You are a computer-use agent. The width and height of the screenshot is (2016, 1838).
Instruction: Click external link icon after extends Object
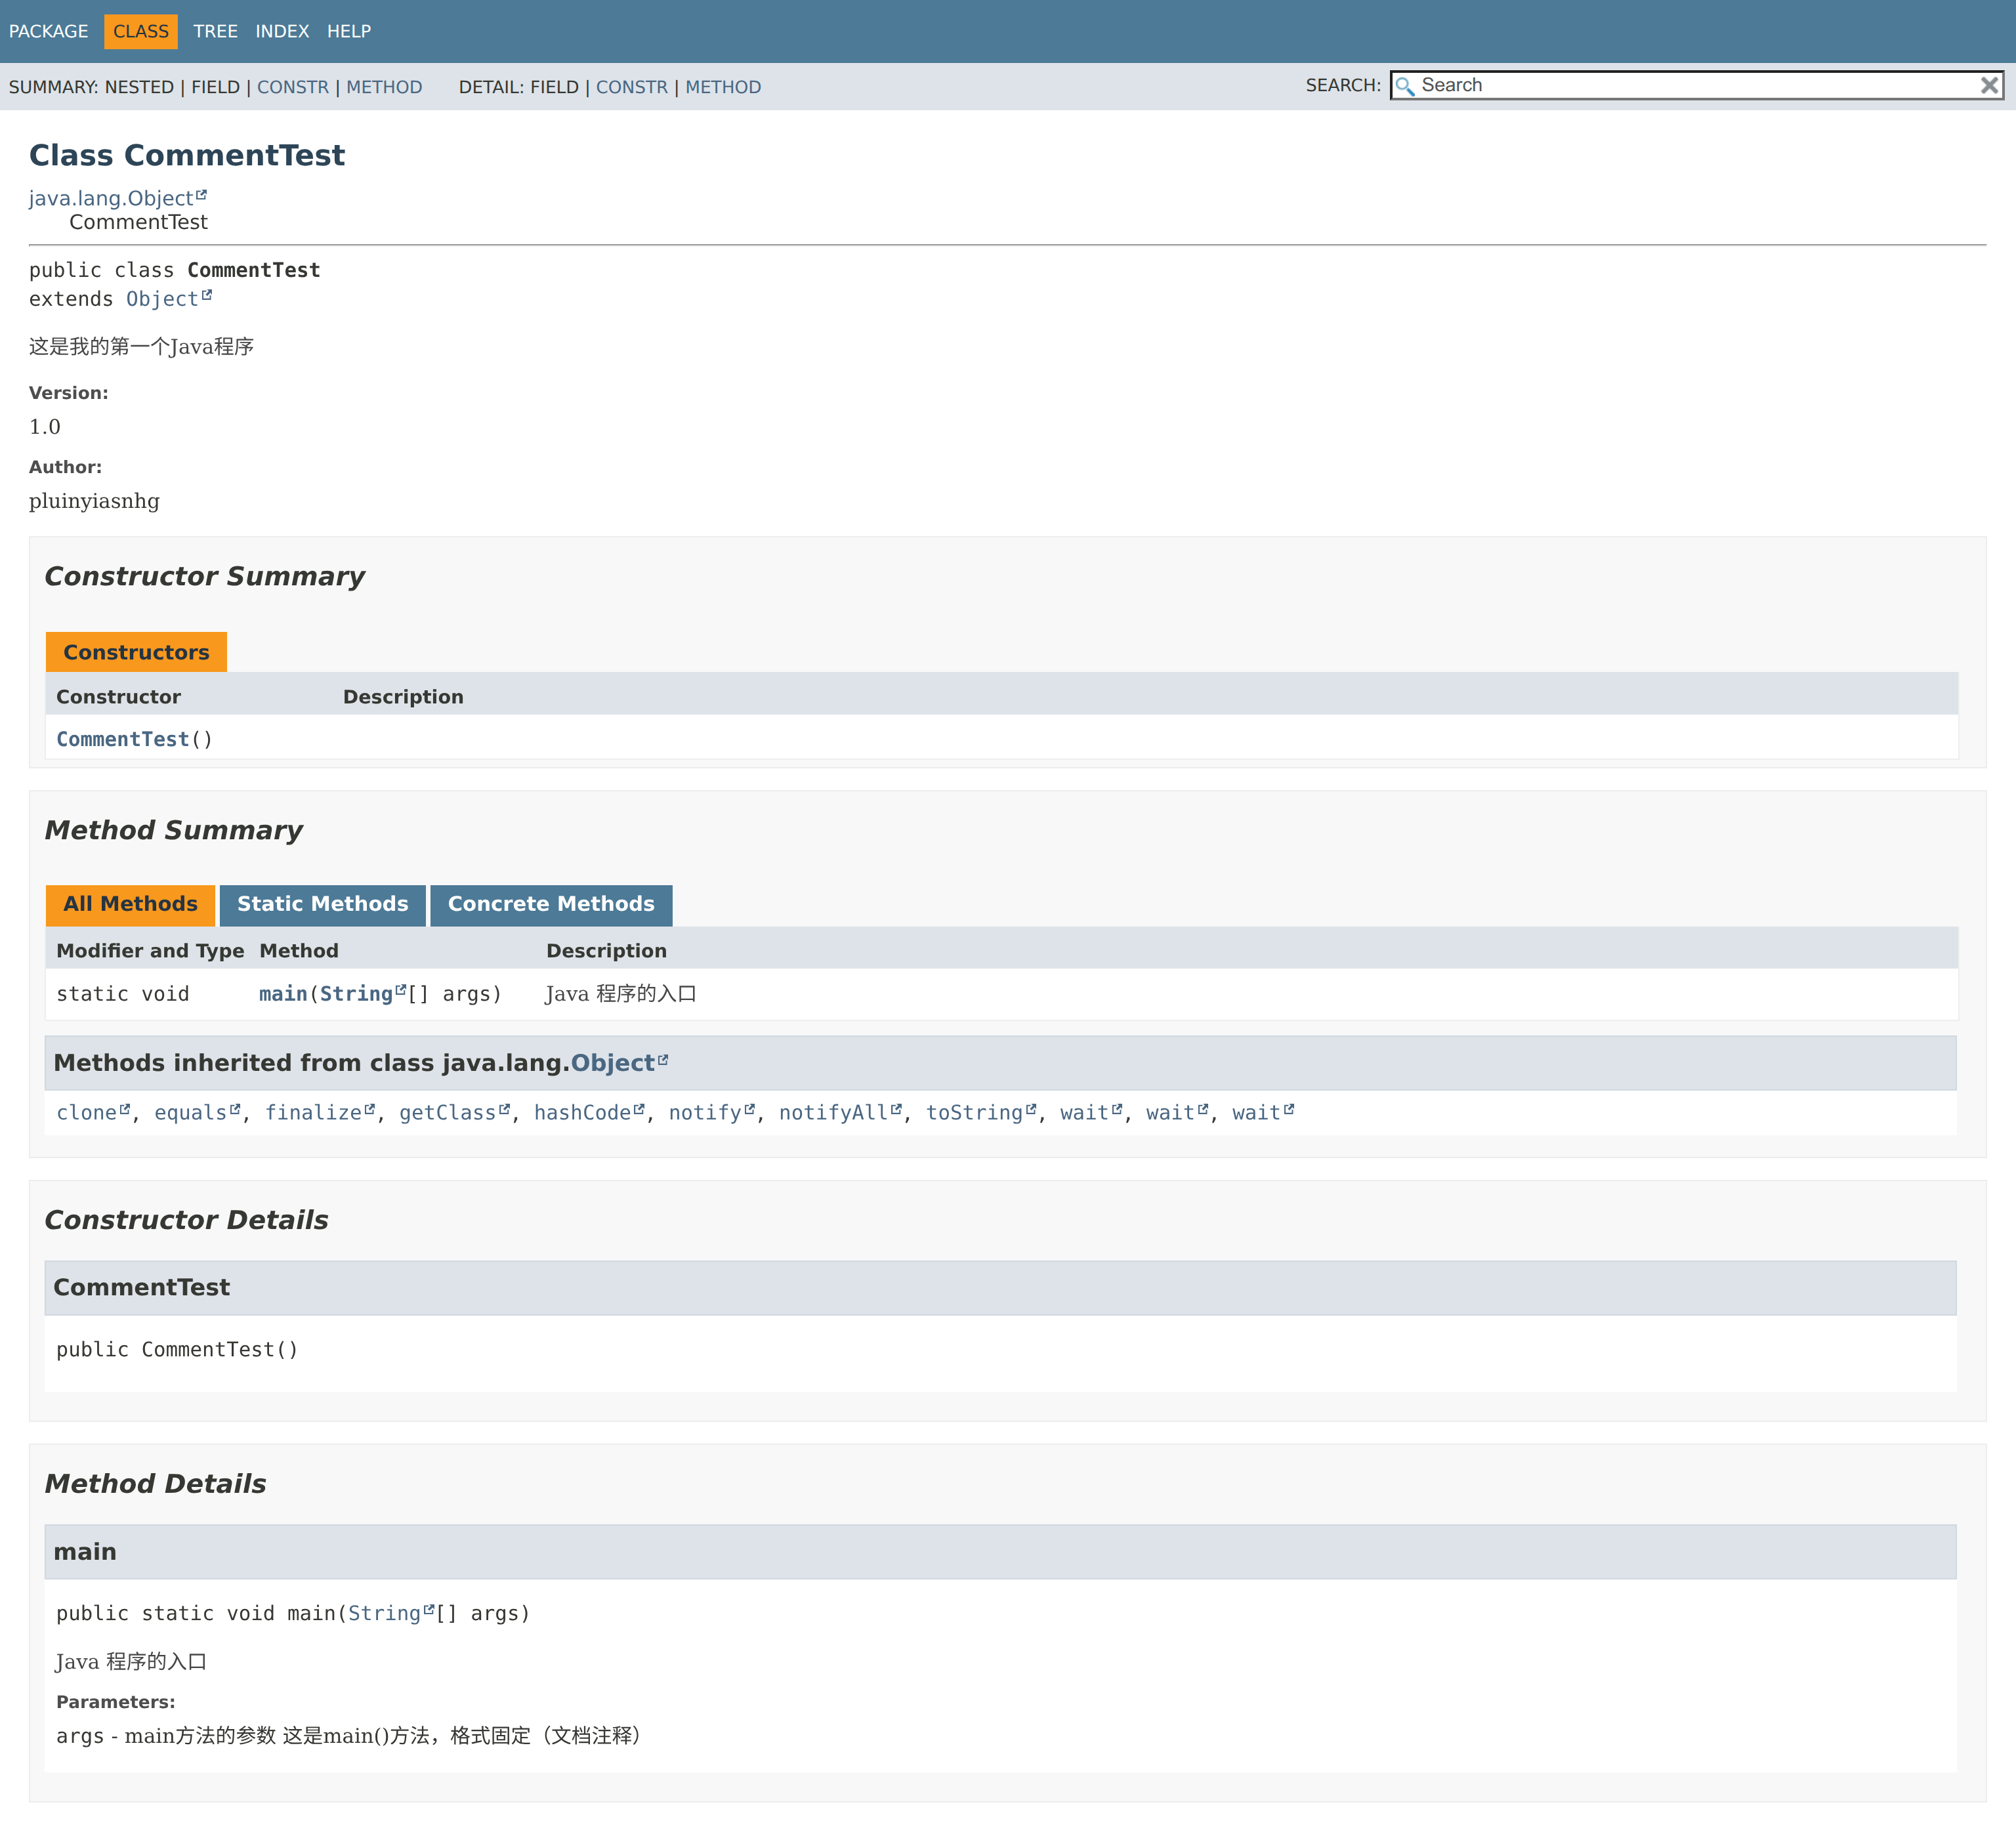click(207, 295)
